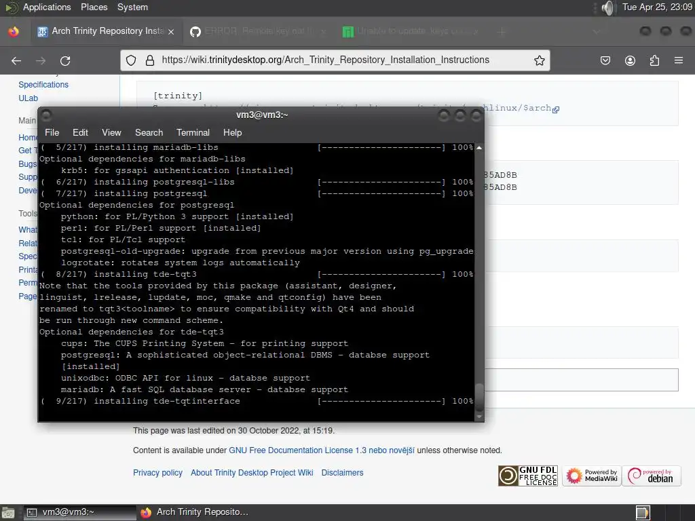Click the MATE logo beside Applications
Viewport: 695px width, 521px height.
11,7
